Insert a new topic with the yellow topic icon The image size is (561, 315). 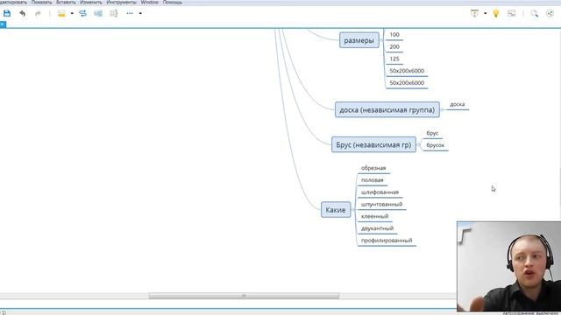tap(61, 14)
